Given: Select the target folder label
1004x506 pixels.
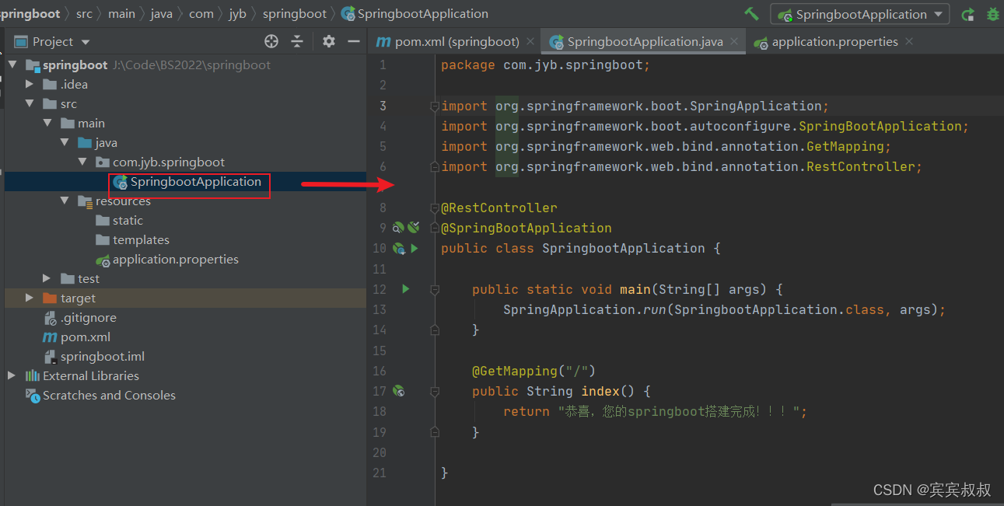Looking at the screenshot, I should point(78,298).
